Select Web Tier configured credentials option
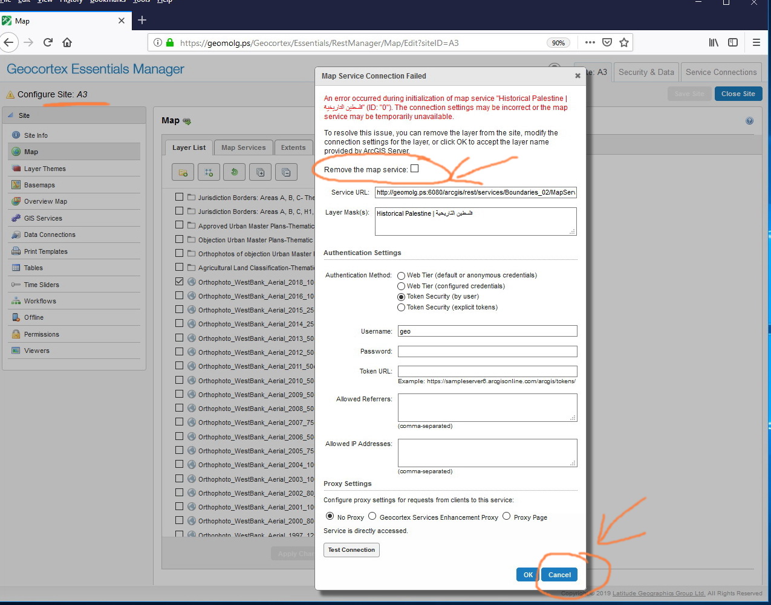Viewport: 771px width, 605px height. [401, 286]
